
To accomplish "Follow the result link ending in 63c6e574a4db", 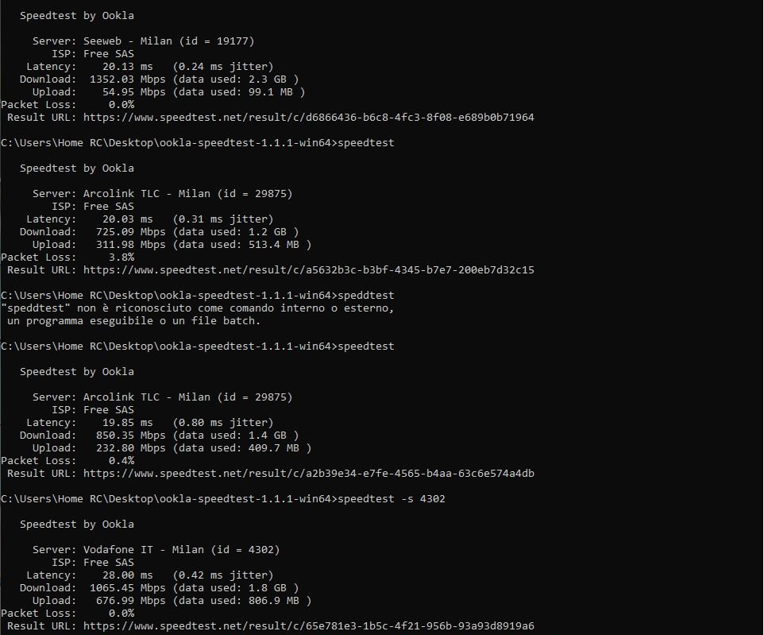I will 308,474.
